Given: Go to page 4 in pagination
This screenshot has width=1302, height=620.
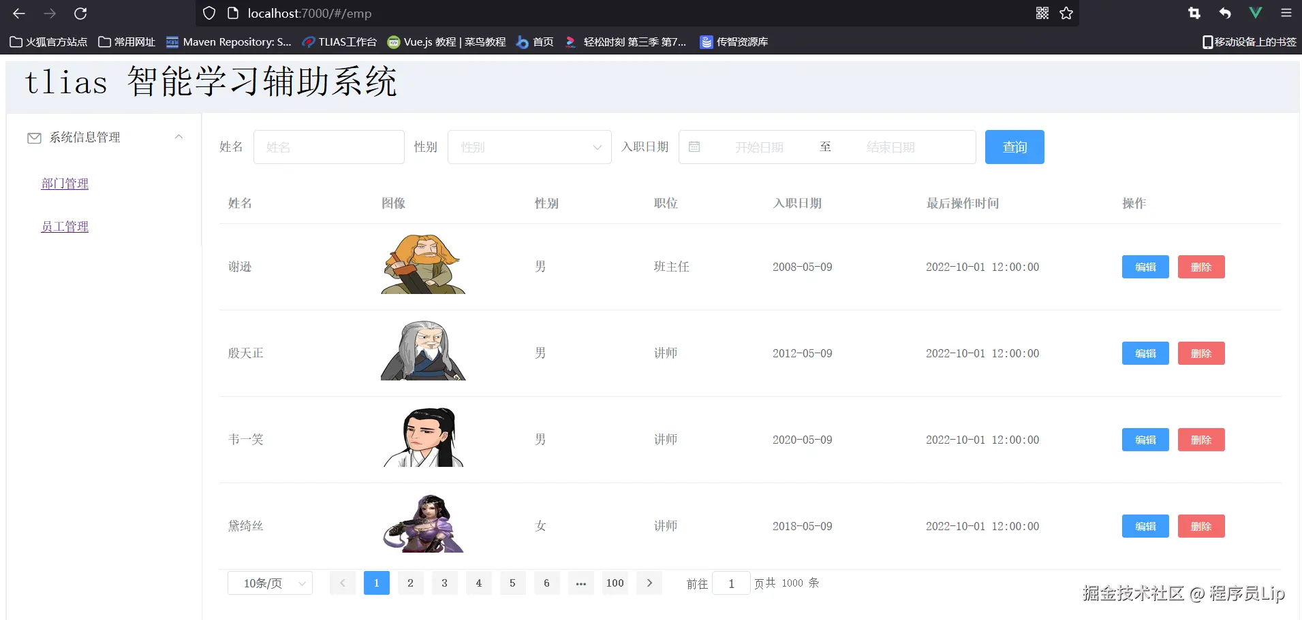Looking at the screenshot, I should 479,583.
